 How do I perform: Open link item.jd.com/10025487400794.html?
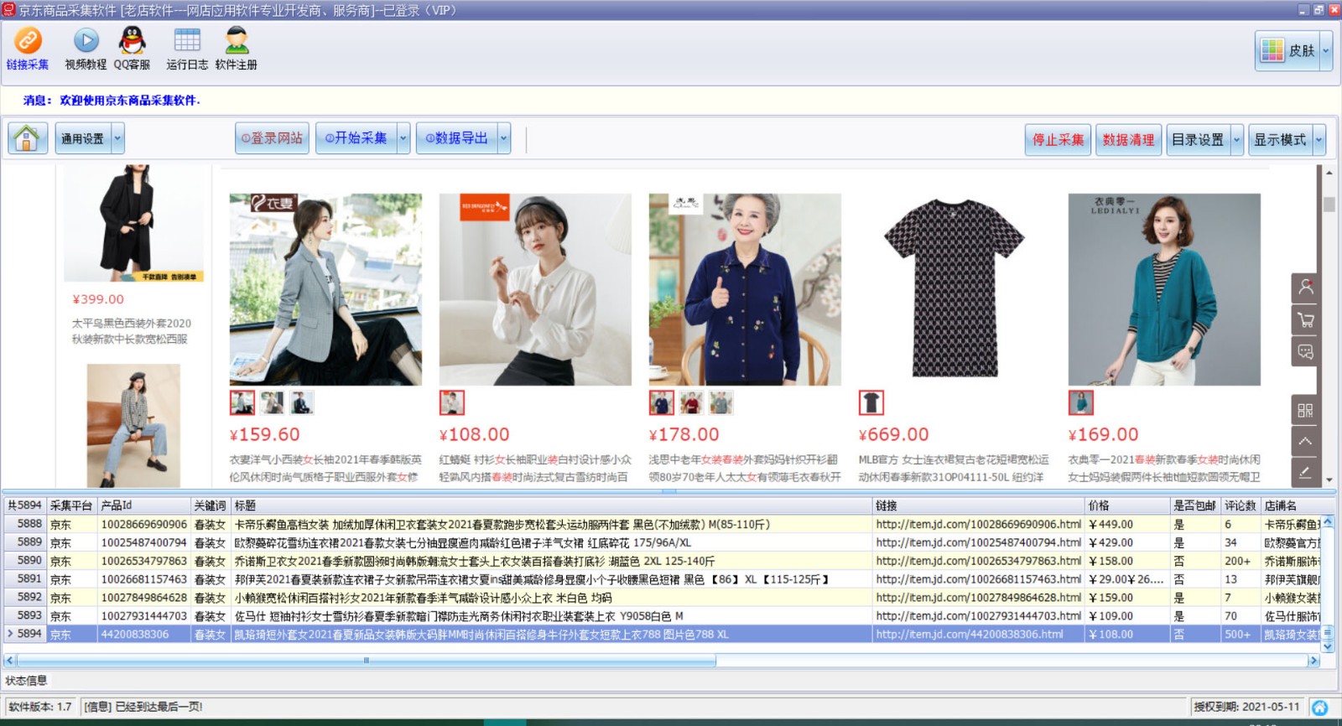(978, 542)
